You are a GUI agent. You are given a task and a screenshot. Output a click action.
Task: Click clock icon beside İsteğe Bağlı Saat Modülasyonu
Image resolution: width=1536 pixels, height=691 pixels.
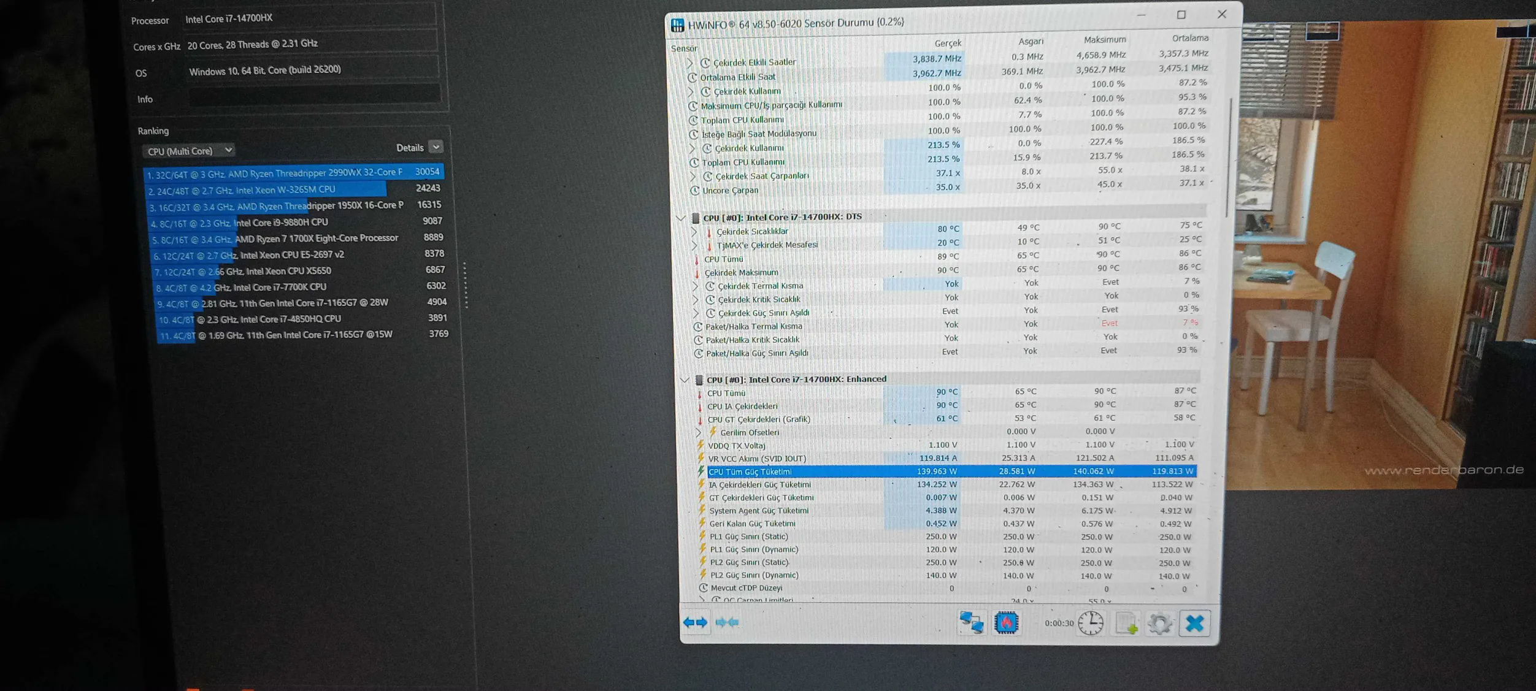point(693,134)
